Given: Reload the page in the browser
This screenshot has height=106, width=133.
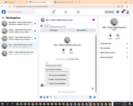Looking at the screenshot, I should pos(10,7).
